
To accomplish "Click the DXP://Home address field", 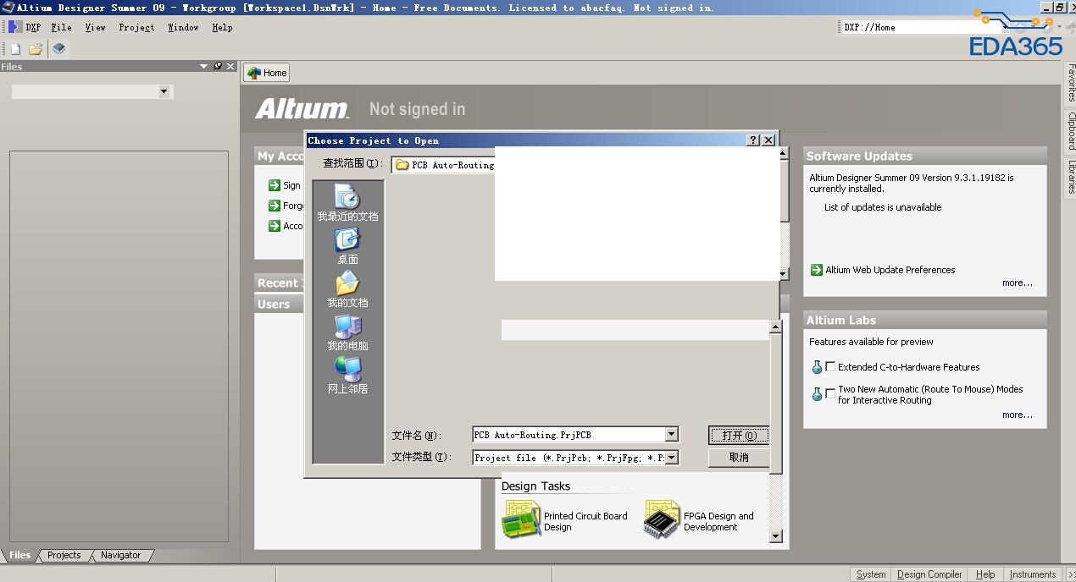I will (920, 27).
